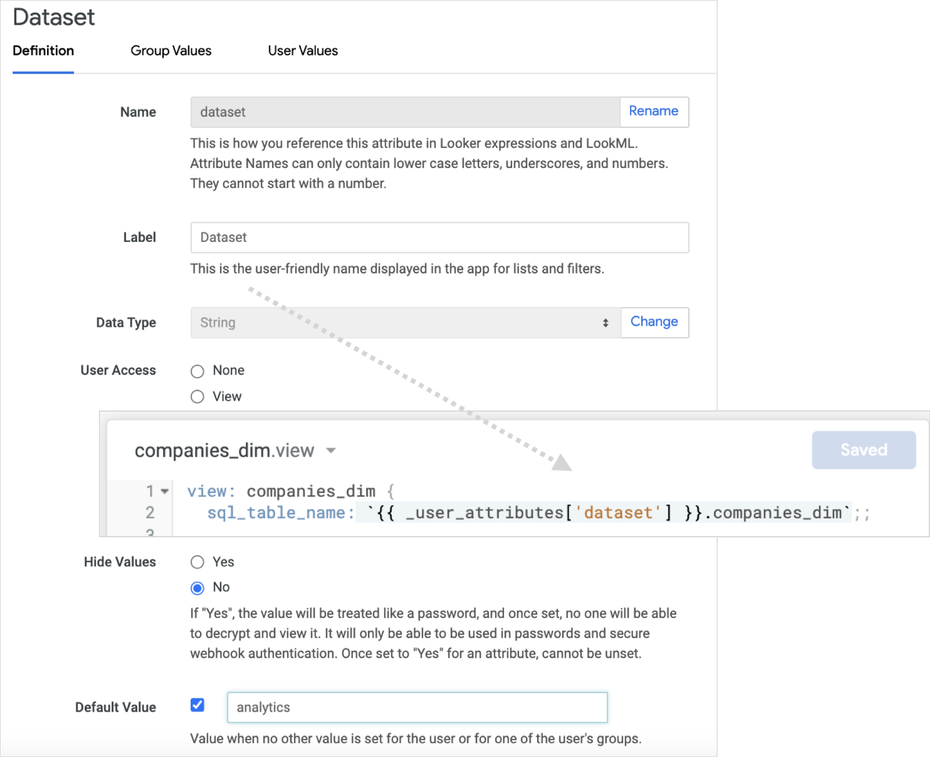Click the Saved button

[863, 450]
